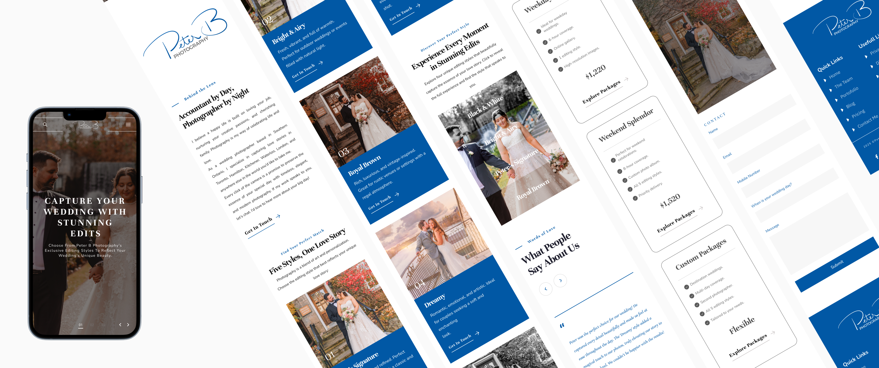Image resolution: width=879 pixels, height=368 pixels.
Task: Expand the Pricing link's arrow marker
Action: 848,120
